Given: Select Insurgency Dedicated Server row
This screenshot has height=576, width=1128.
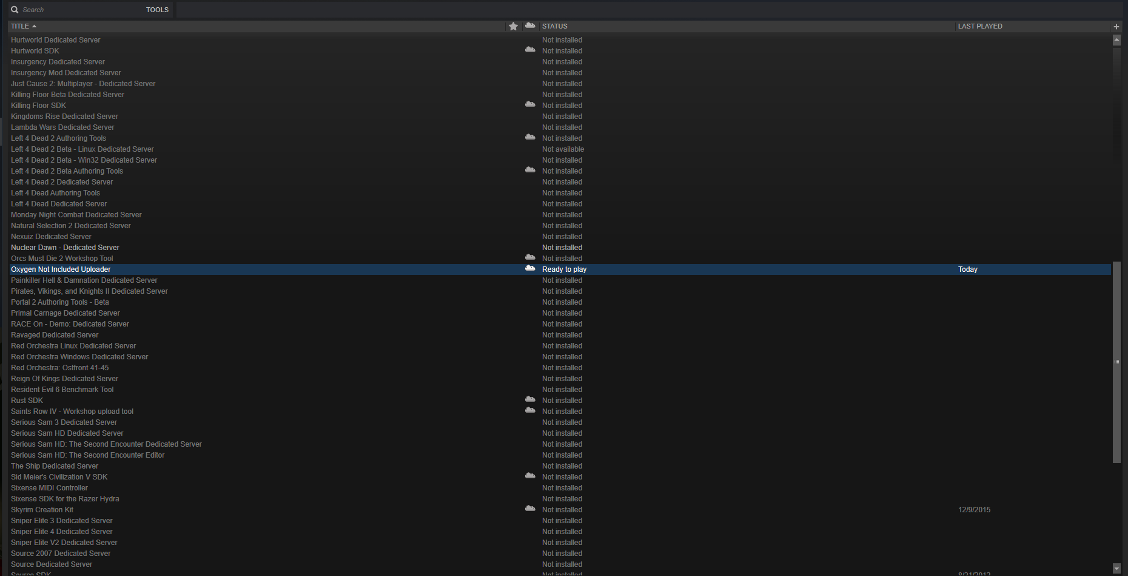Looking at the screenshot, I should tap(58, 62).
